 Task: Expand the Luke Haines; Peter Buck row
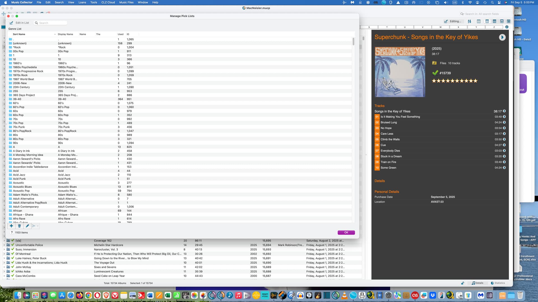pyautogui.click(x=4, y=258)
